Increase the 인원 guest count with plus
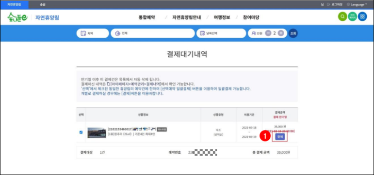The height and width of the screenshot is (175, 374). (x=281, y=33)
